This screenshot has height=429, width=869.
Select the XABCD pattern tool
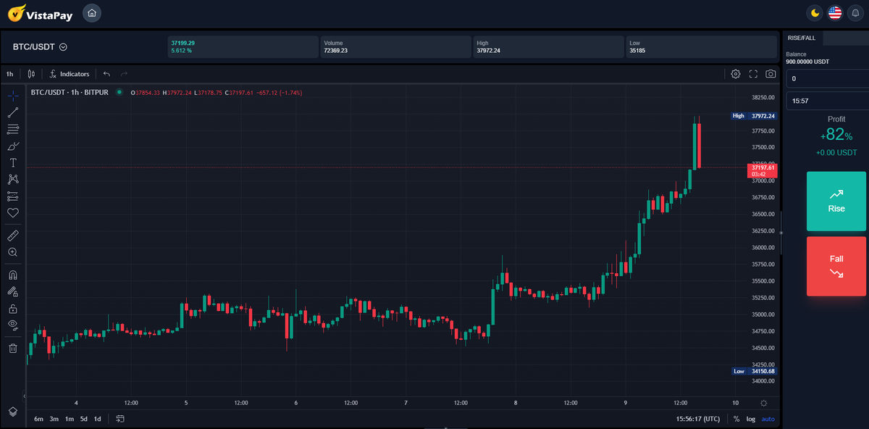(12, 179)
